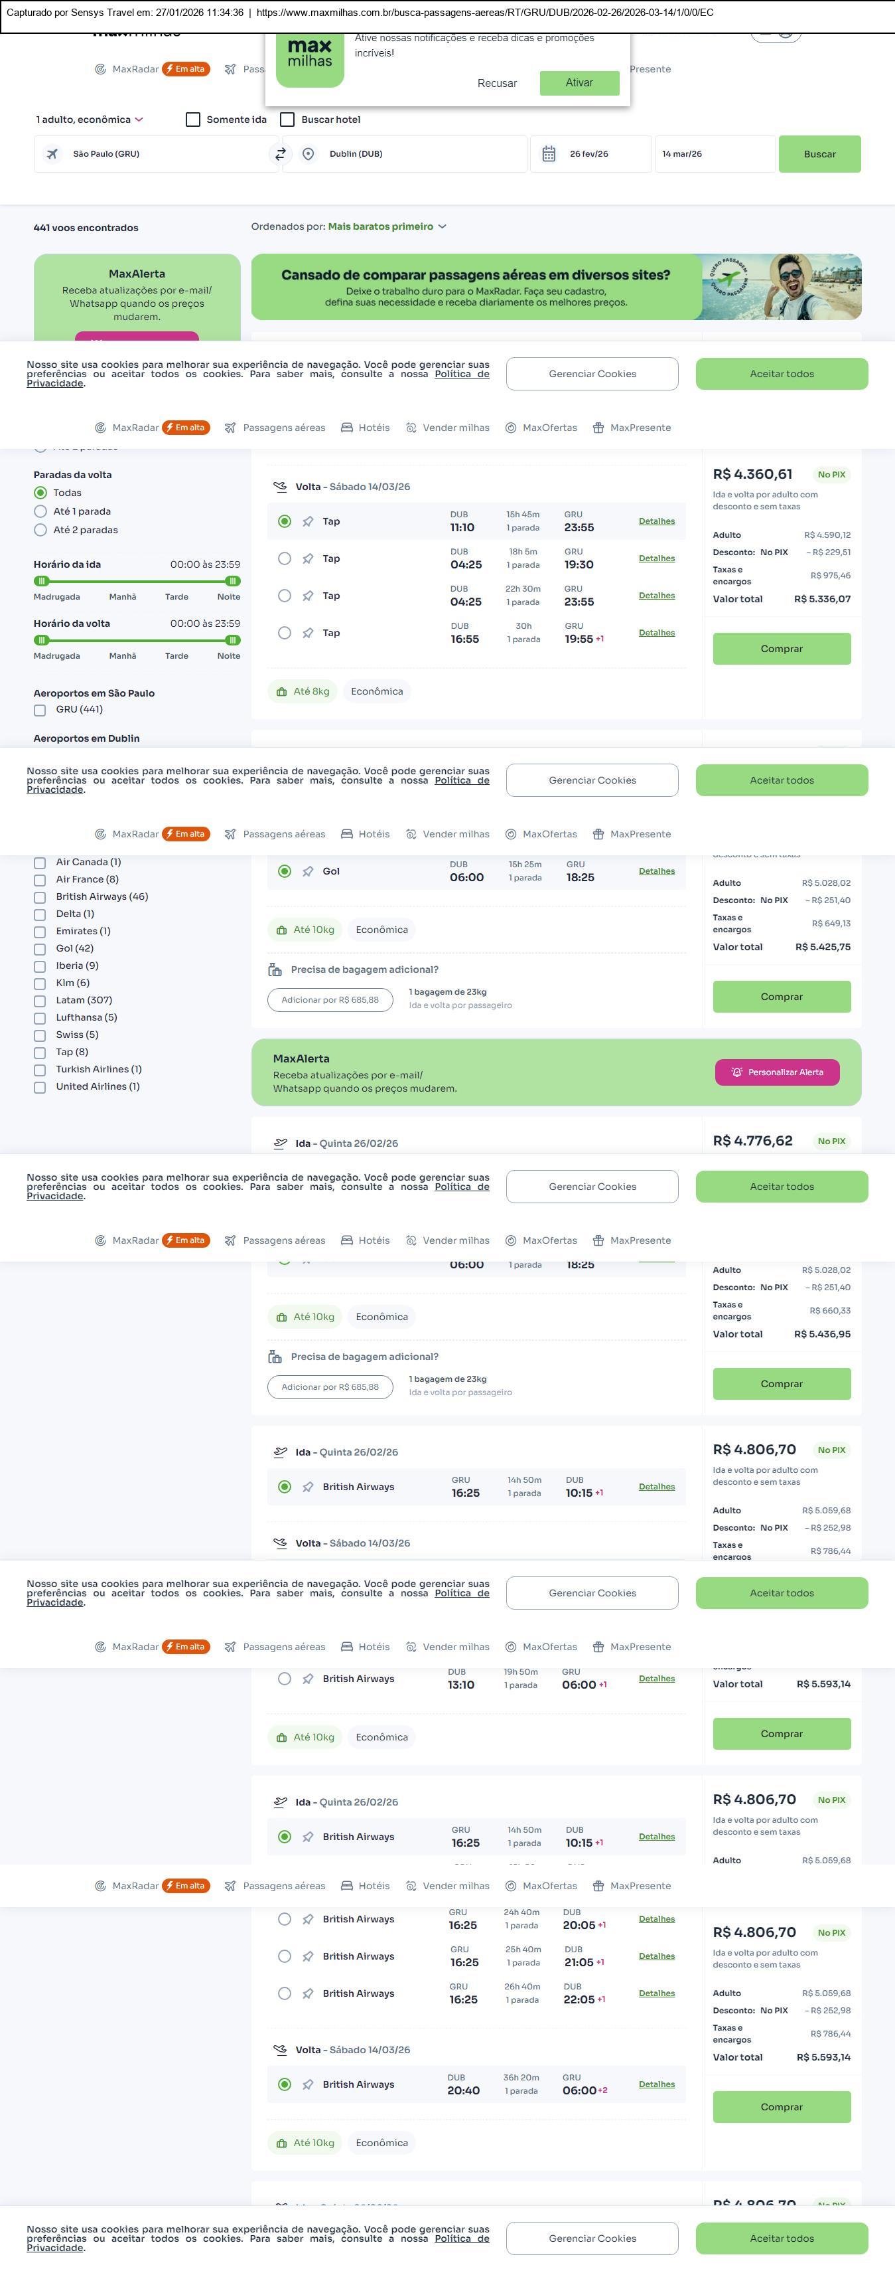Viewport: 895px width, 2271px height.
Task: Click the swap origin and destination arrows icon
Action: coord(280,154)
